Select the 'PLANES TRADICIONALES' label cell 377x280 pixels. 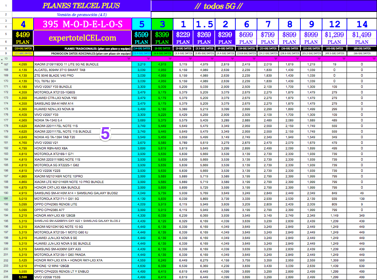pos(83,49)
